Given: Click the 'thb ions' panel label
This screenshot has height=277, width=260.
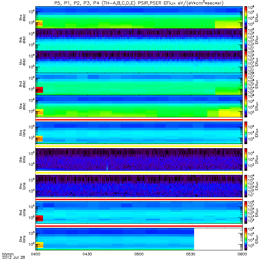Looking at the screenshot, I should coord(23,159).
